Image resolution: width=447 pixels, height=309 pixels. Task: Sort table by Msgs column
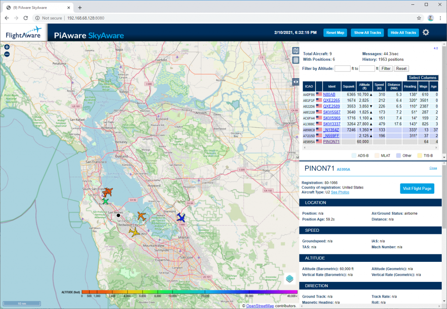tap(423, 86)
